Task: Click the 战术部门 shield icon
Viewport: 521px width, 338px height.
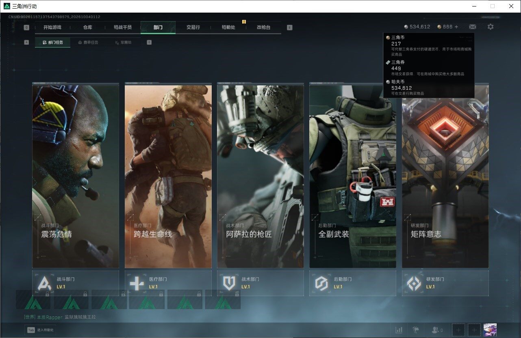Action: coord(229,283)
